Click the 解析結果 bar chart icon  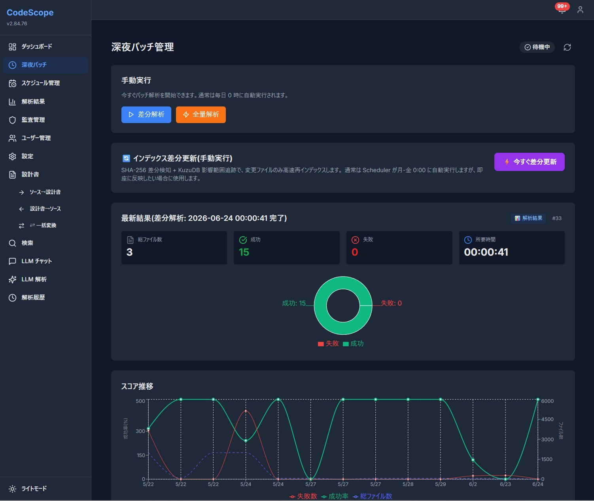pos(12,102)
